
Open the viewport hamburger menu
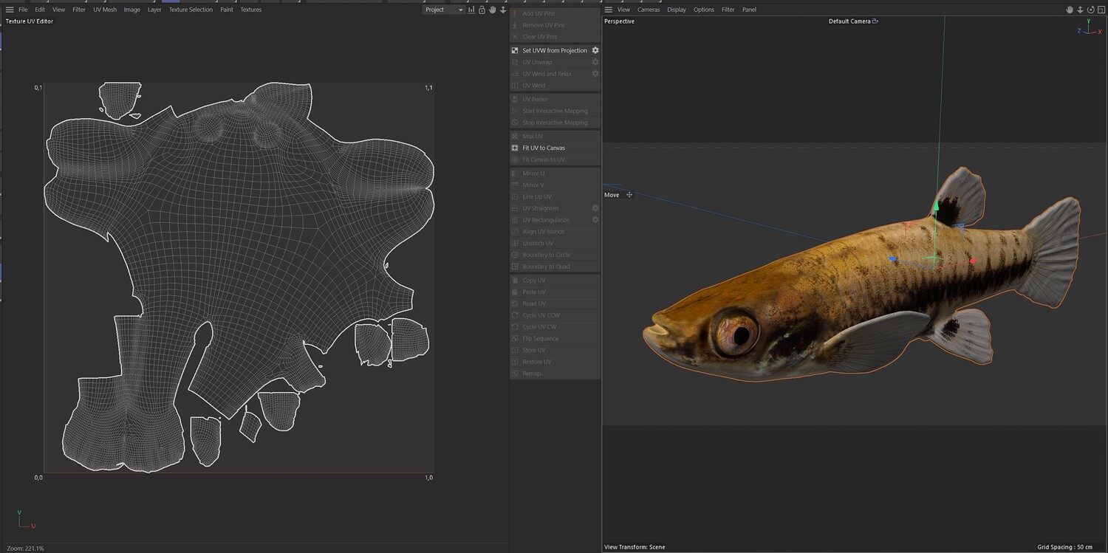609,10
